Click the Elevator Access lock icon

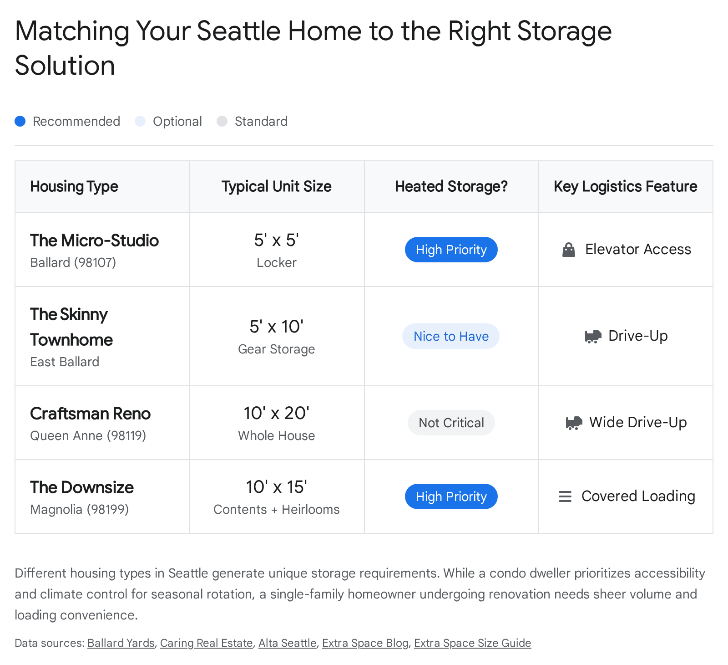pyautogui.click(x=569, y=250)
